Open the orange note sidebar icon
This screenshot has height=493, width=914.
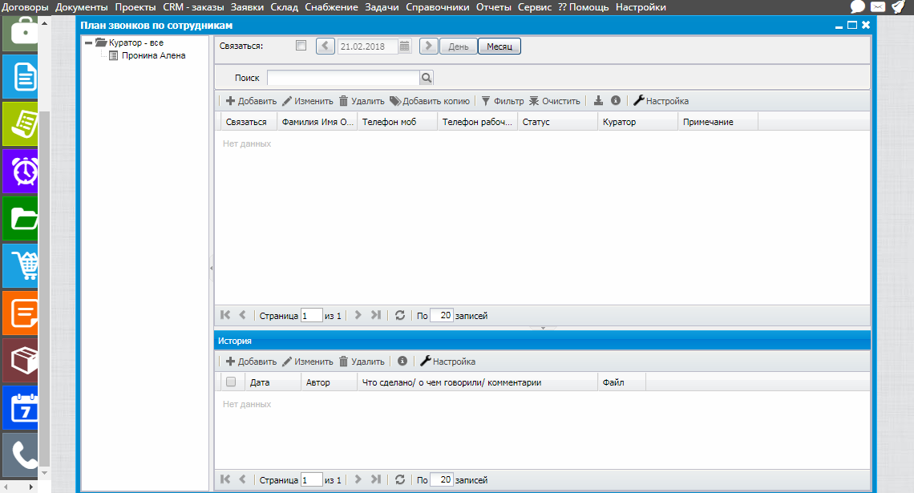tap(20, 313)
